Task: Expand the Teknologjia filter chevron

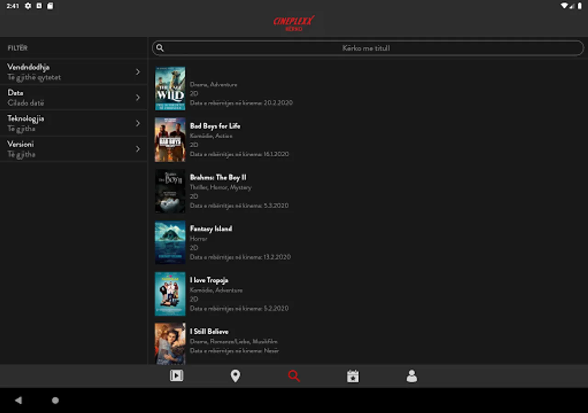Action: point(138,123)
